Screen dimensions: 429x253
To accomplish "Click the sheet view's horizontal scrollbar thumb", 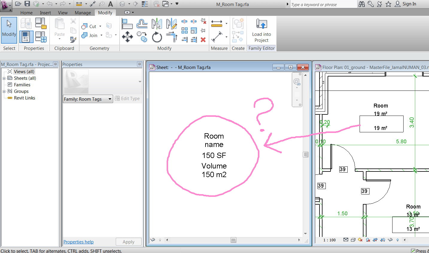I will 233,240.
